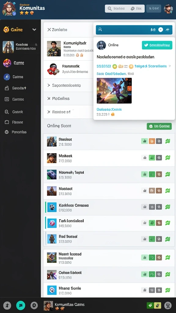Open the Maikeek player avatar thumbnail
The height and width of the screenshot is (313, 176).
(x=52, y=158)
